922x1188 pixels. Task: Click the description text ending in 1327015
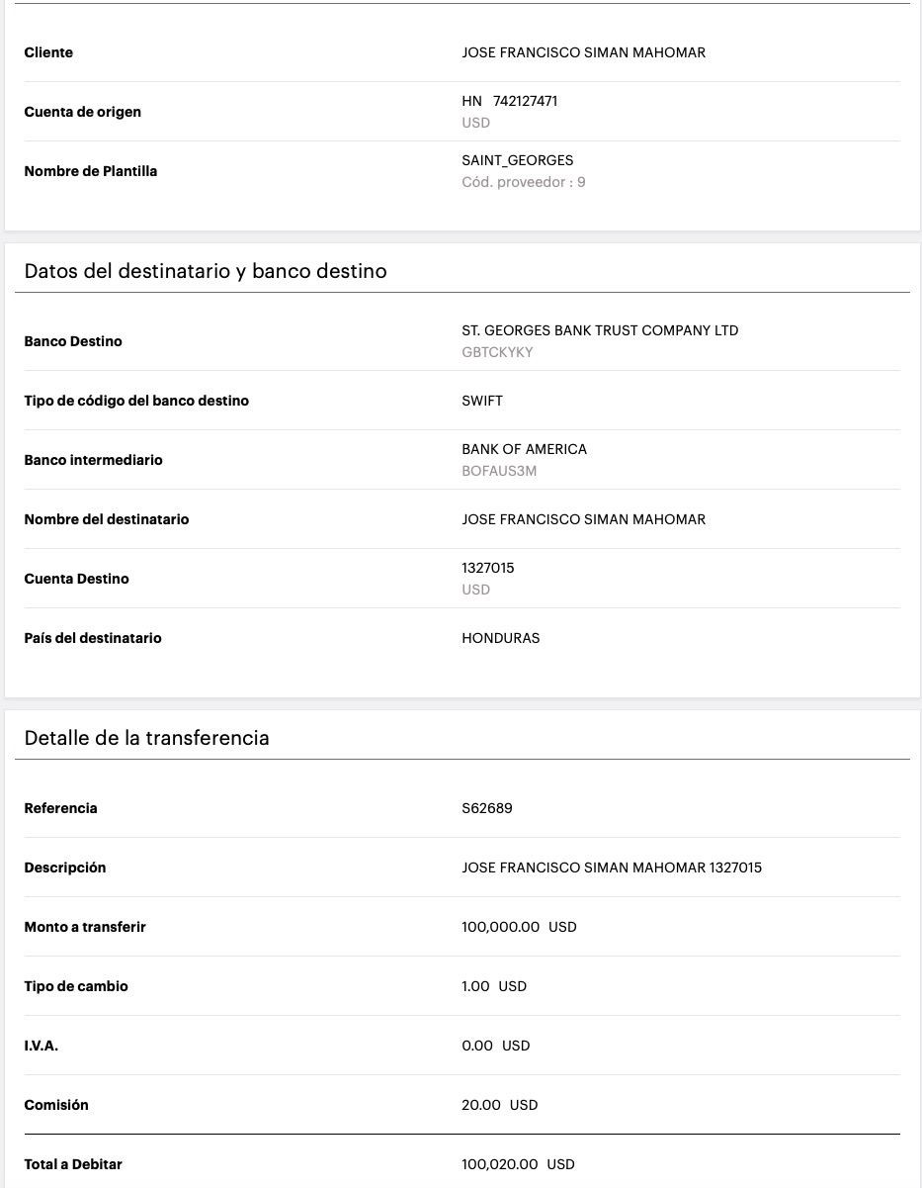612,868
